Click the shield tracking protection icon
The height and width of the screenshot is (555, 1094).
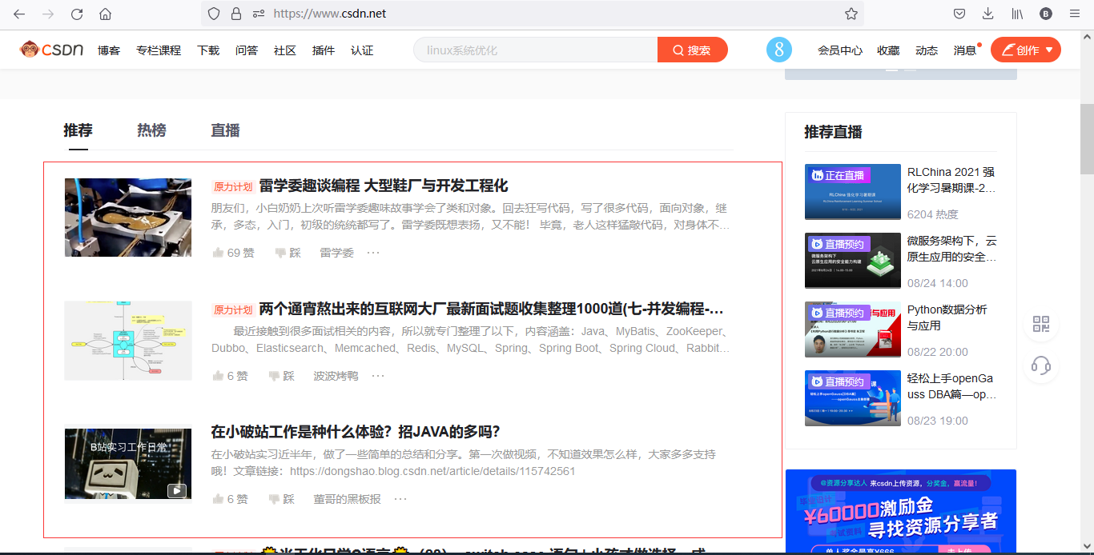(213, 14)
